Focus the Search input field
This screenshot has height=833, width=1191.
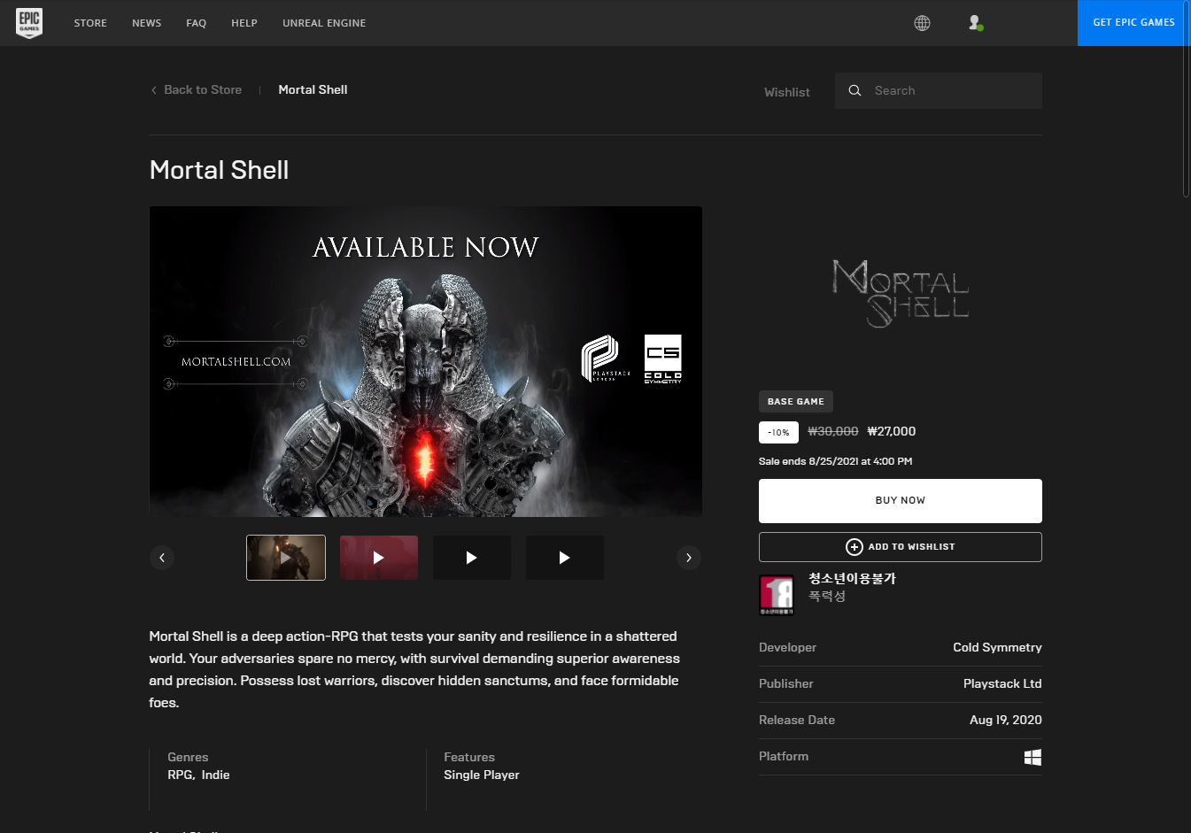point(939,90)
